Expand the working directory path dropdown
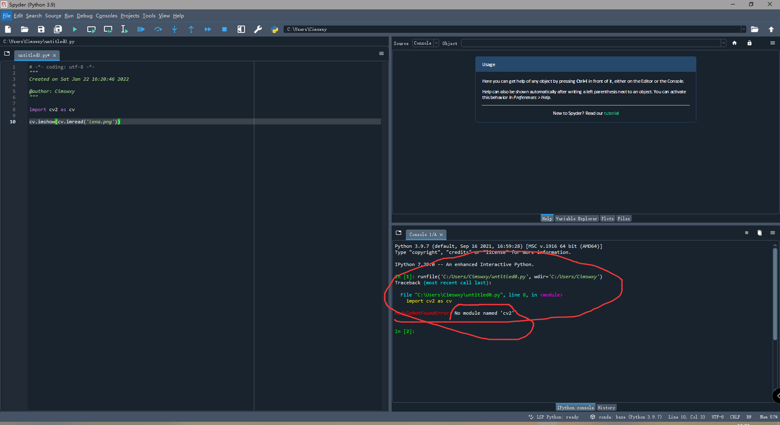This screenshot has width=780, height=425. [x=744, y=29]
